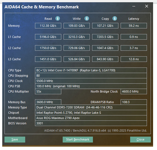This screenshot has width=157, height=150.
Task: Click the info icon next to Read
Action: point(58,18)
